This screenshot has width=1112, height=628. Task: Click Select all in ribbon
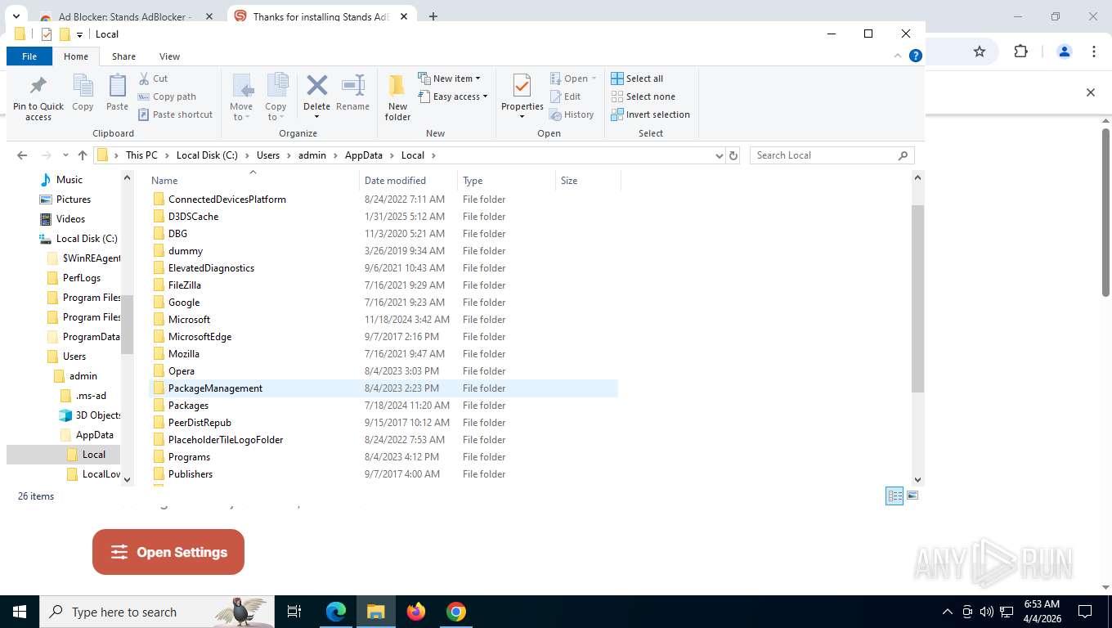click(x=637, y=78)
